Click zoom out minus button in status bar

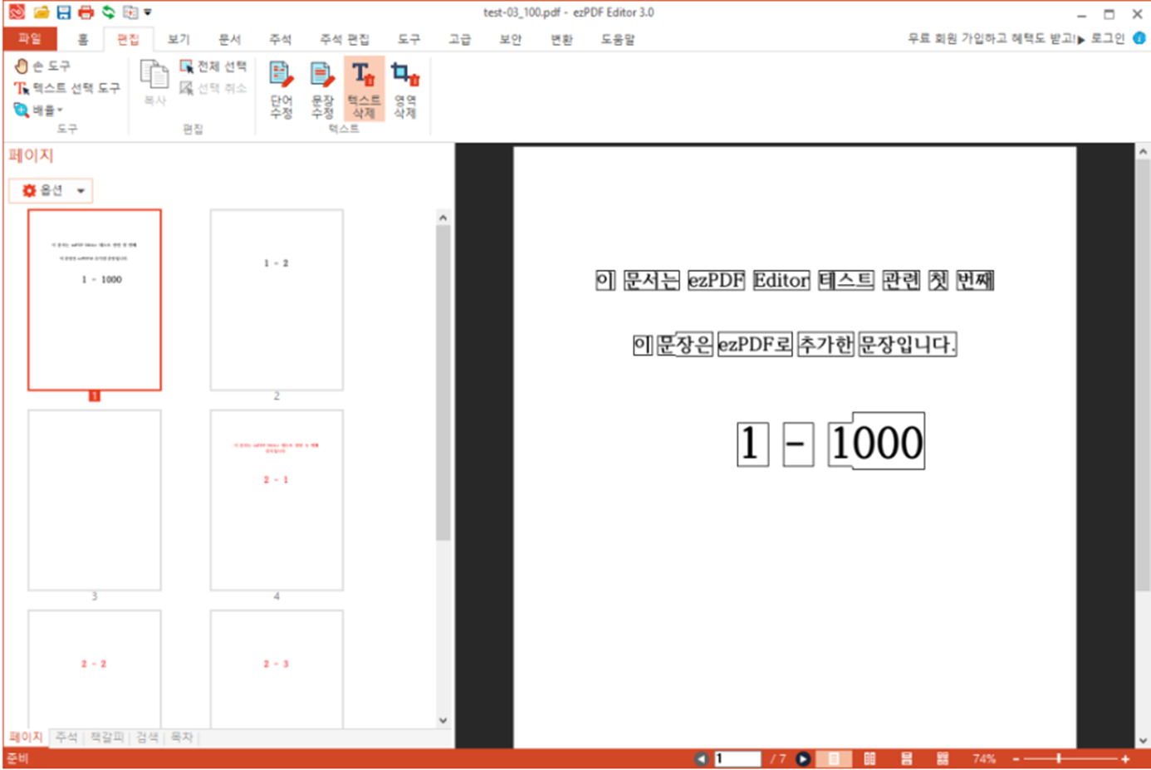pos(1015,759)
